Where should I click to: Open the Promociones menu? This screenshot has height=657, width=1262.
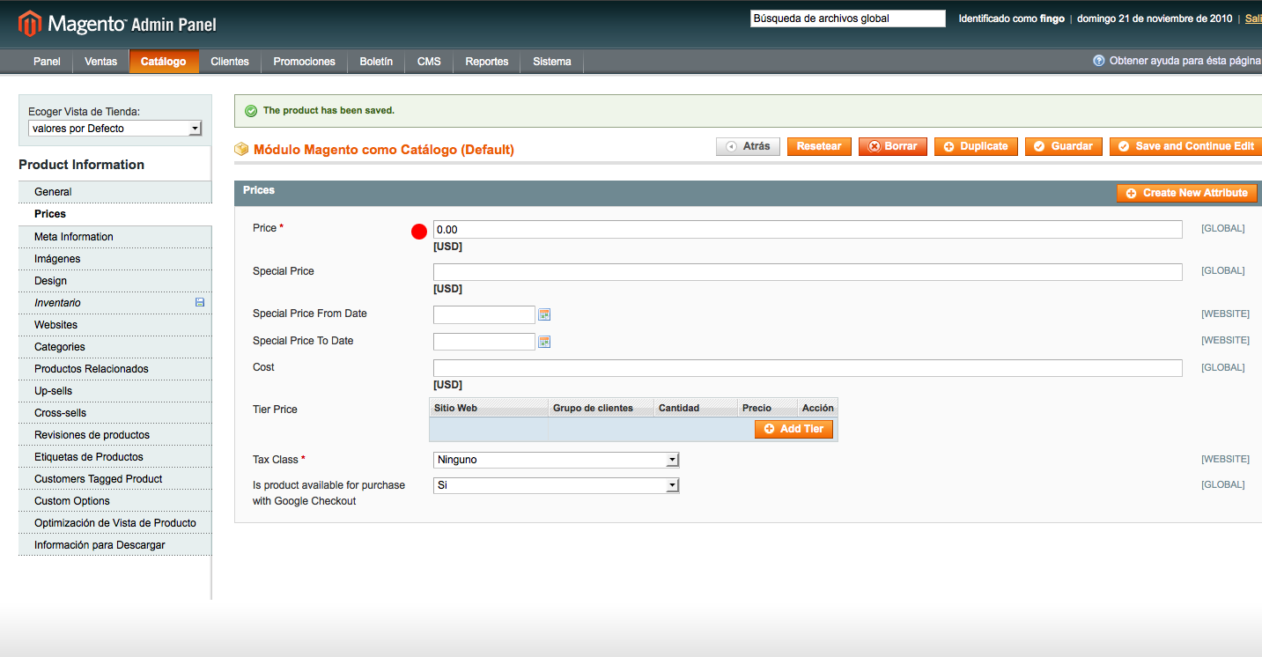point(305,62)
